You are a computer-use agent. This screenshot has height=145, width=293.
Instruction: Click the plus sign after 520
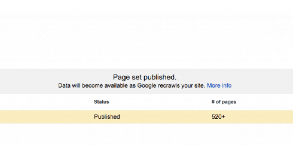223,117
